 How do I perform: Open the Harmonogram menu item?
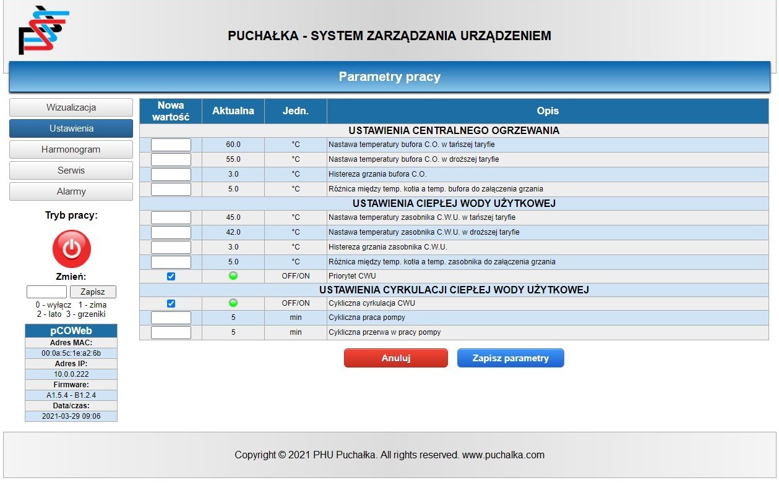click(x=71, y=149)
